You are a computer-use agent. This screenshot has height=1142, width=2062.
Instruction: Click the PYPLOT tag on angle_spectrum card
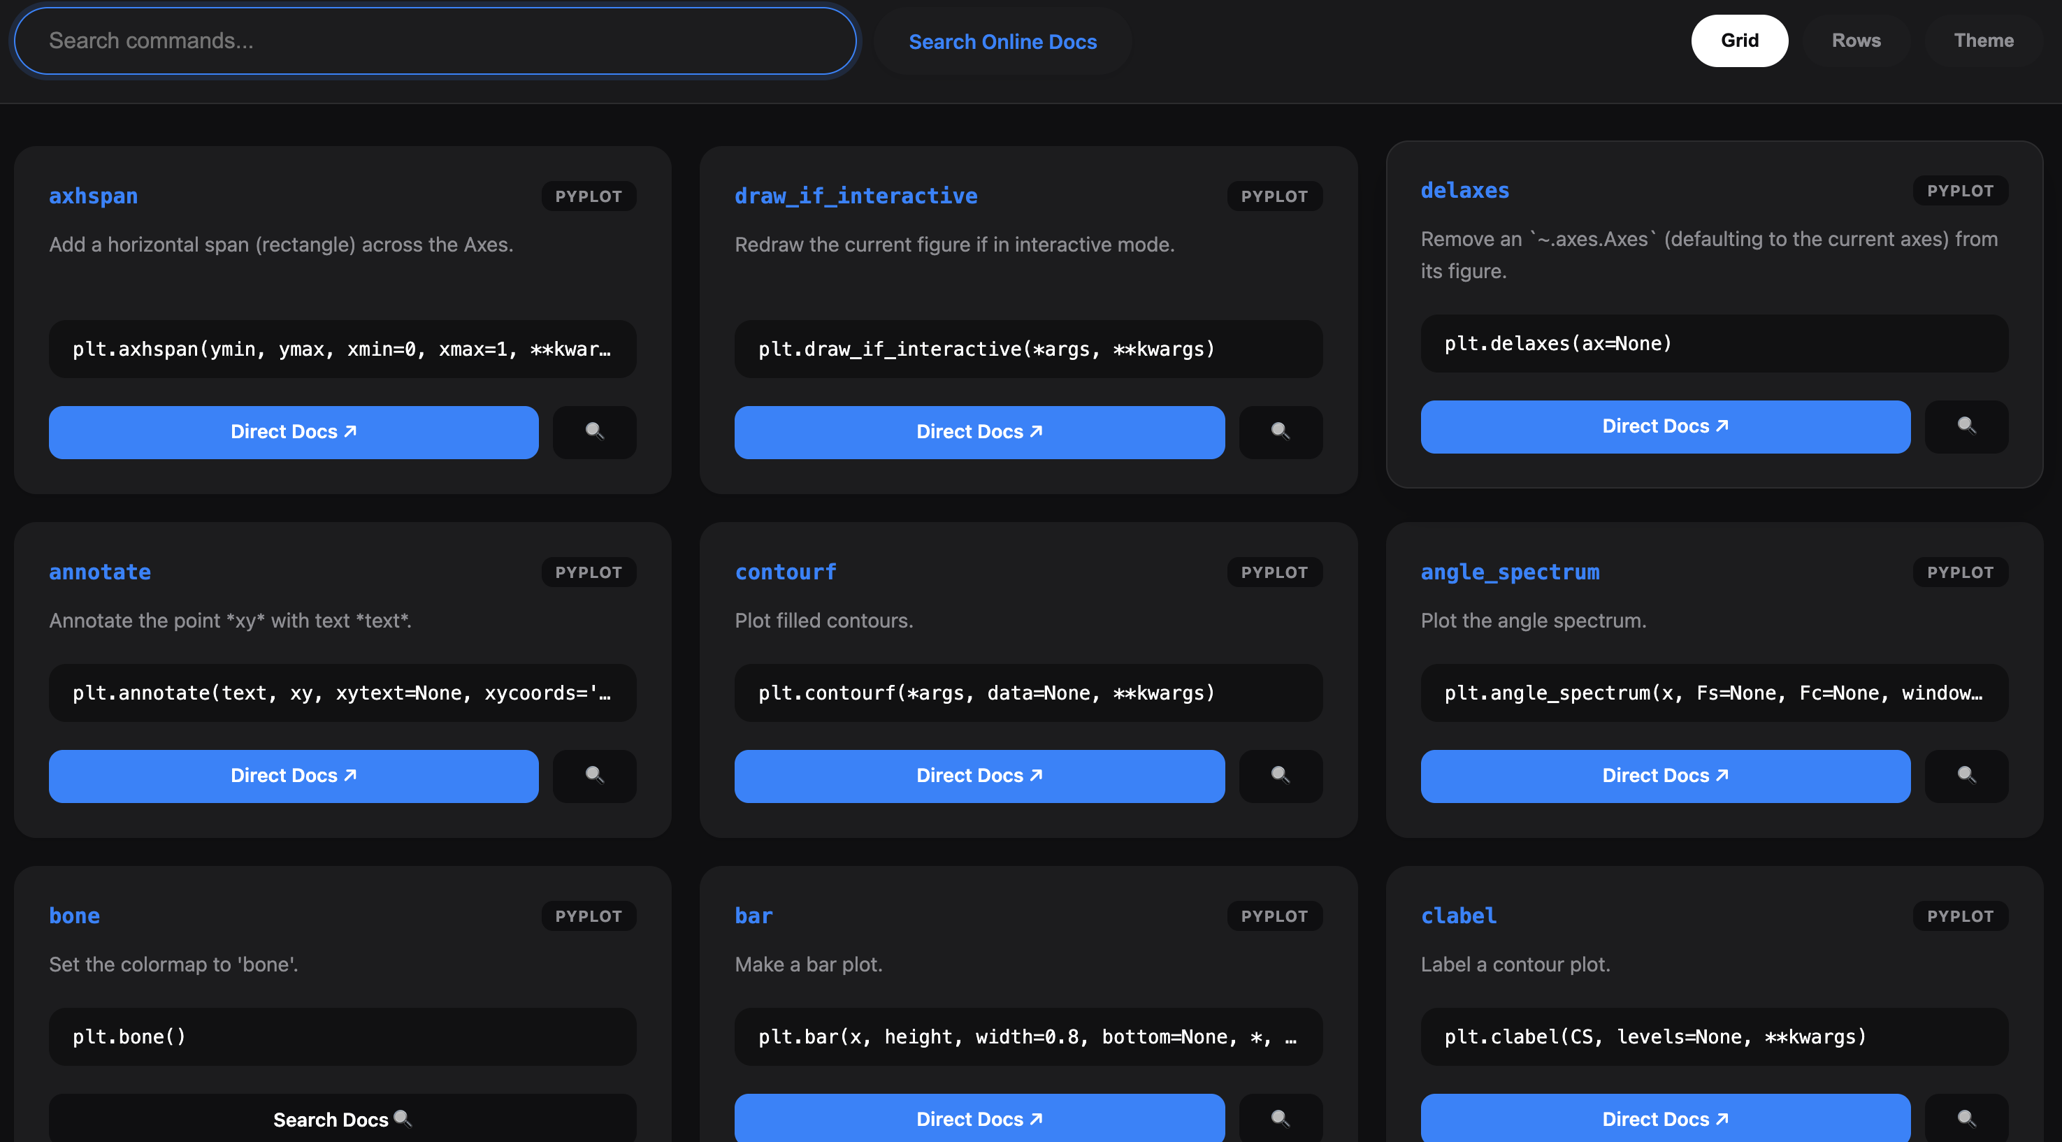(1959, 572)
